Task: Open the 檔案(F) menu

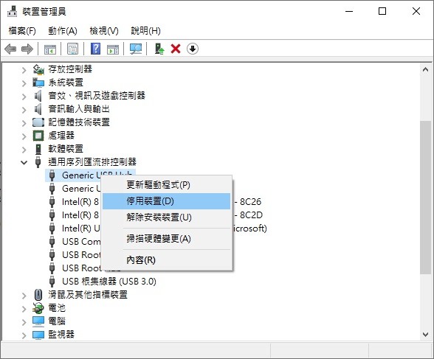Action: (22, 31)
